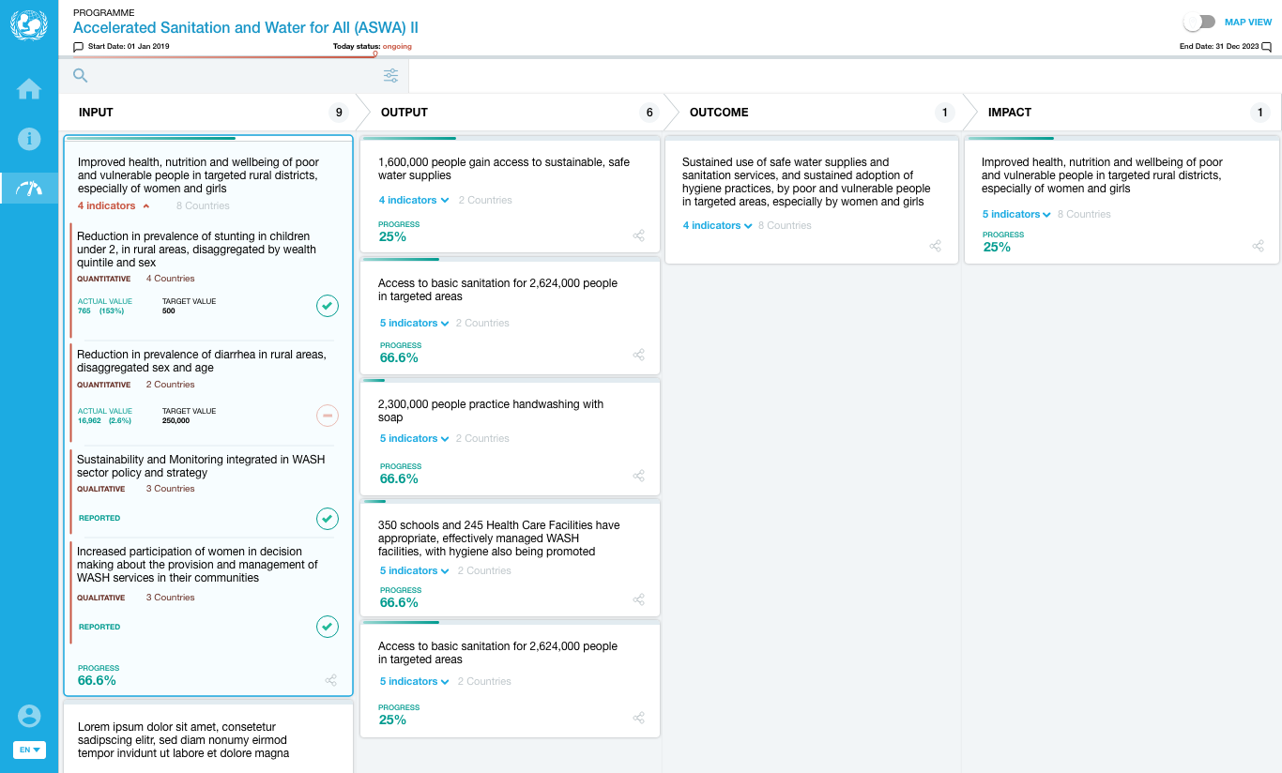Expand 4 indicators under 1,600,000 people card

[x=414, y=200]
